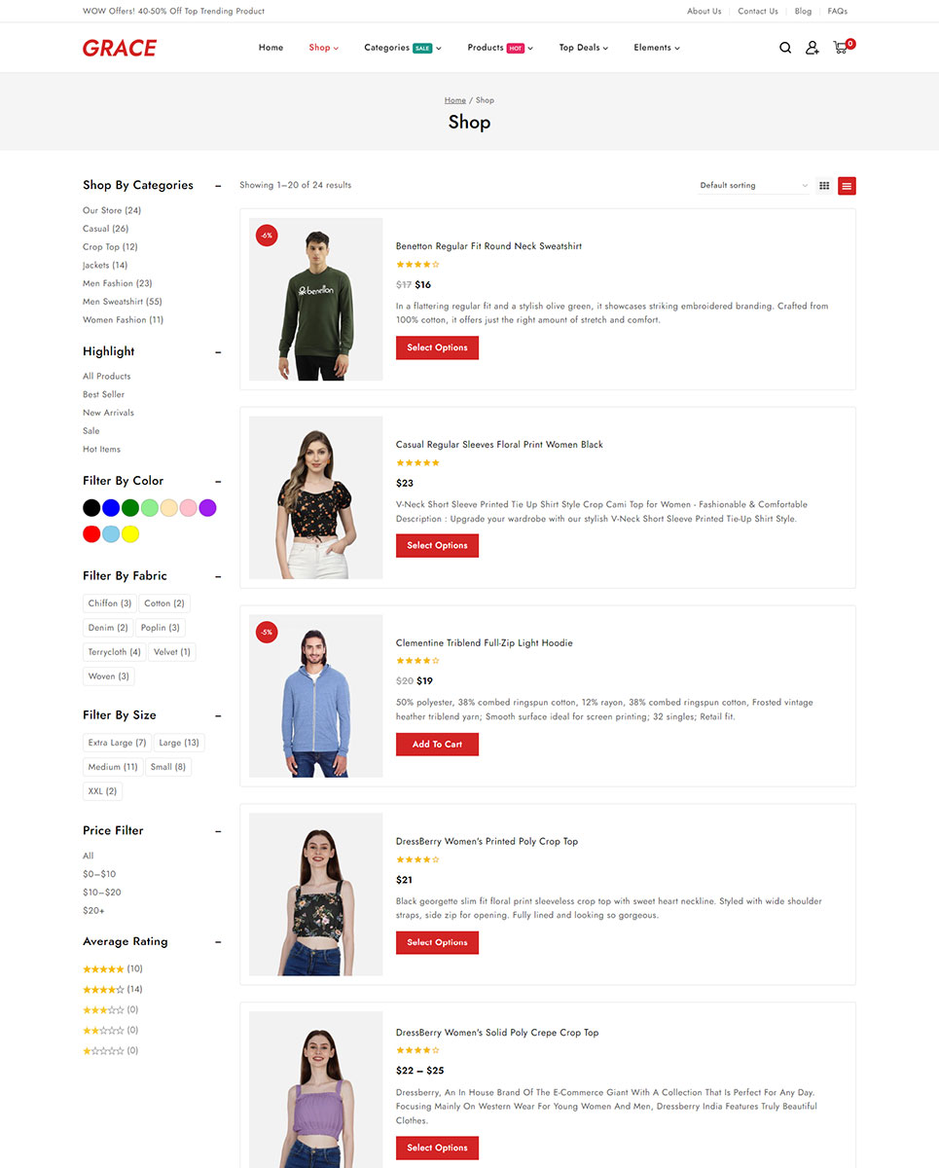
Task: Add Clementine hoodie to cart
Action: pyautogui.click(x=437, y=745)
